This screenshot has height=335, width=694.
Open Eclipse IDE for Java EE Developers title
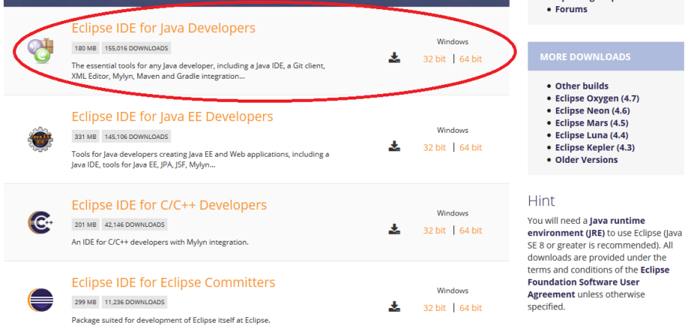pyautogui.click(x=172, y=117)
